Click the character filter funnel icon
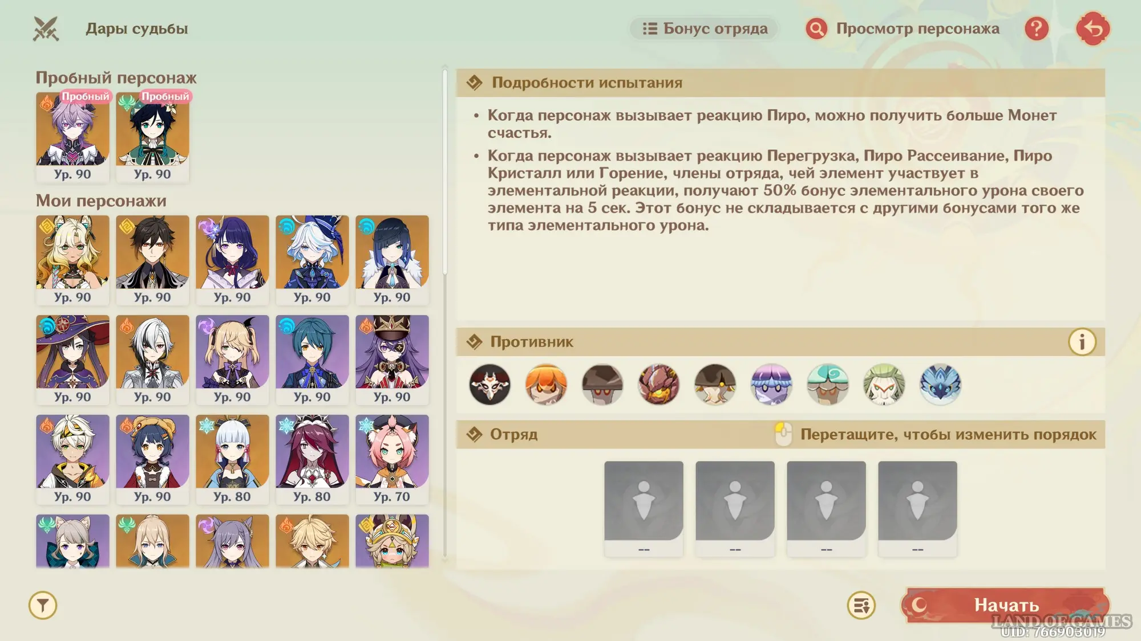The image size is (1141, 641). 43,605
